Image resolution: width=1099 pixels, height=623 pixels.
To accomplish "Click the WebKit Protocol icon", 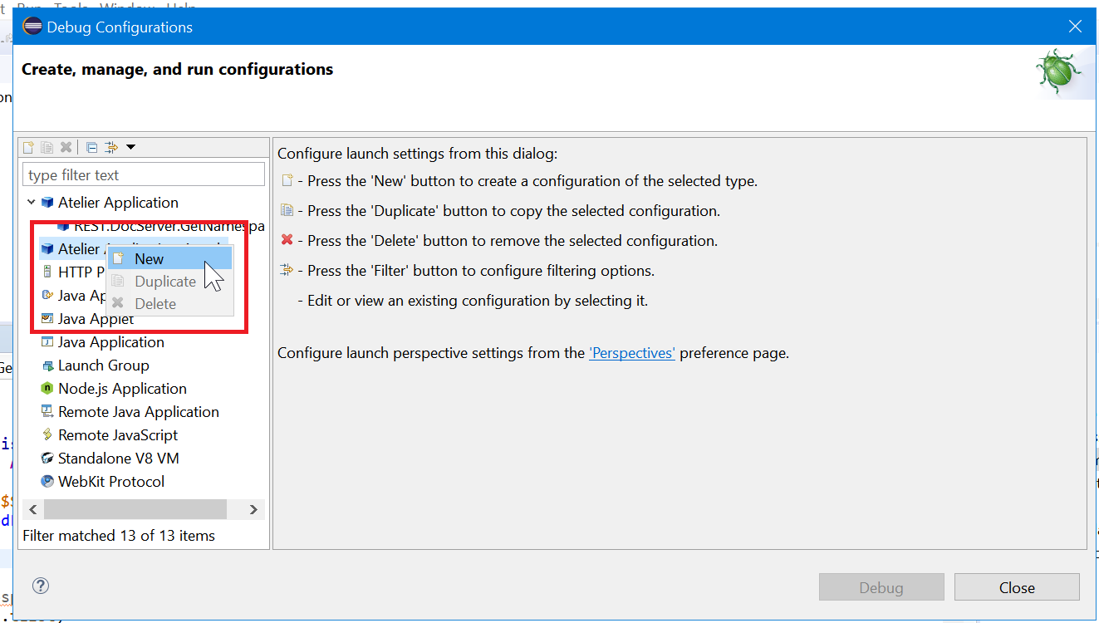I will click(47, 482).
